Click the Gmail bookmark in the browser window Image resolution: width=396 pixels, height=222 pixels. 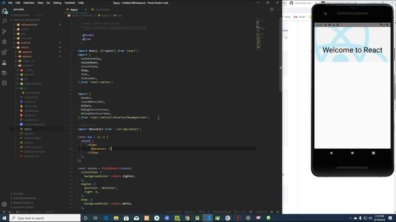299,17
